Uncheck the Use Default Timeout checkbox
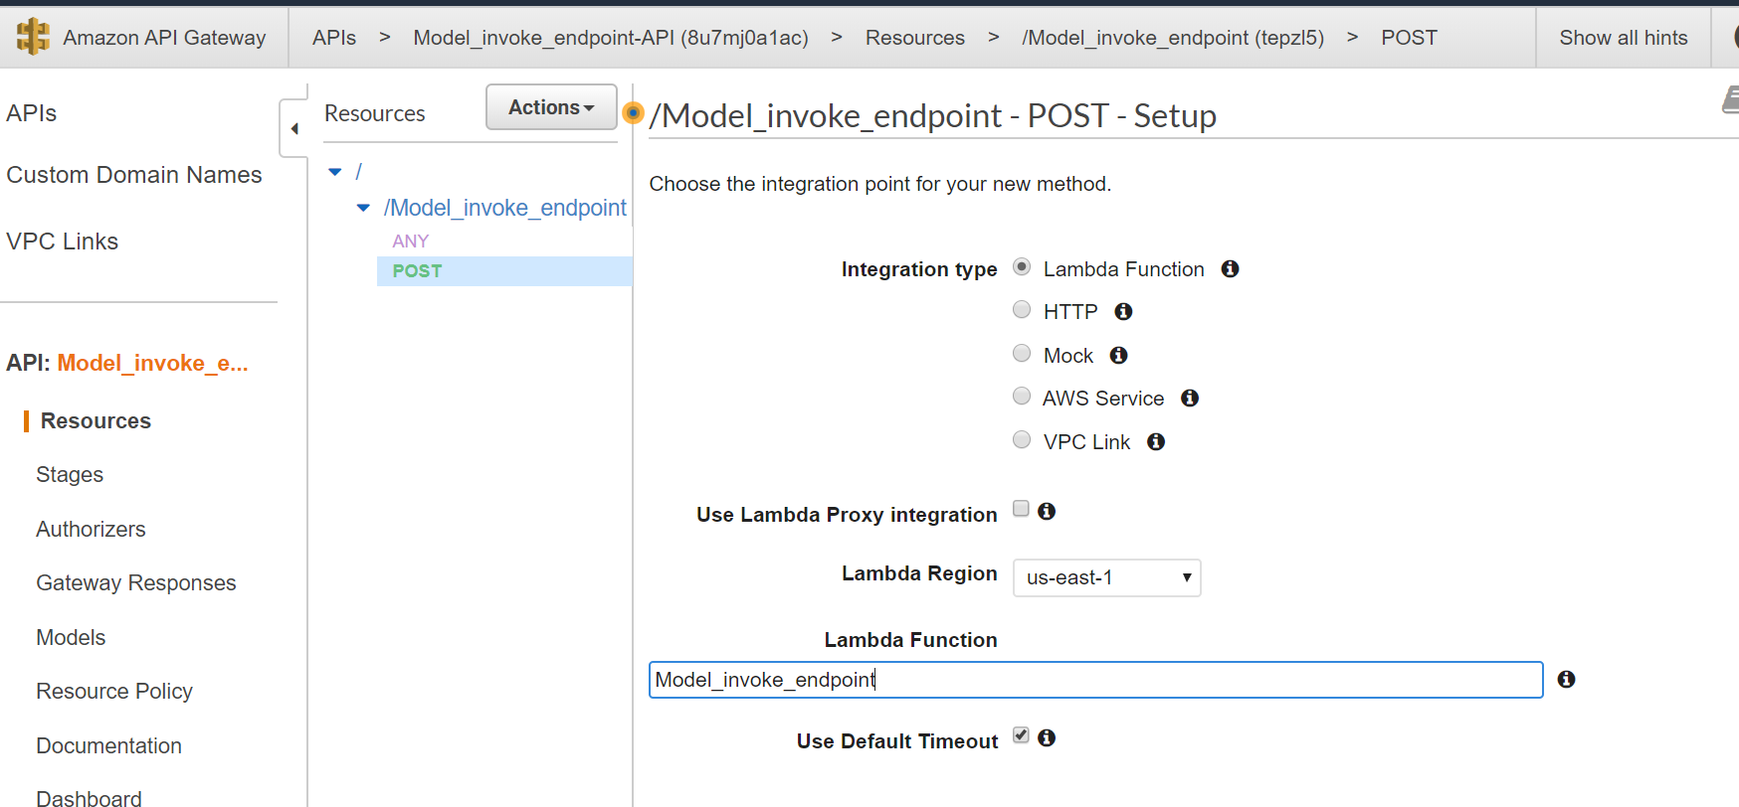Screen dimensions: 1739x807 1021,735
